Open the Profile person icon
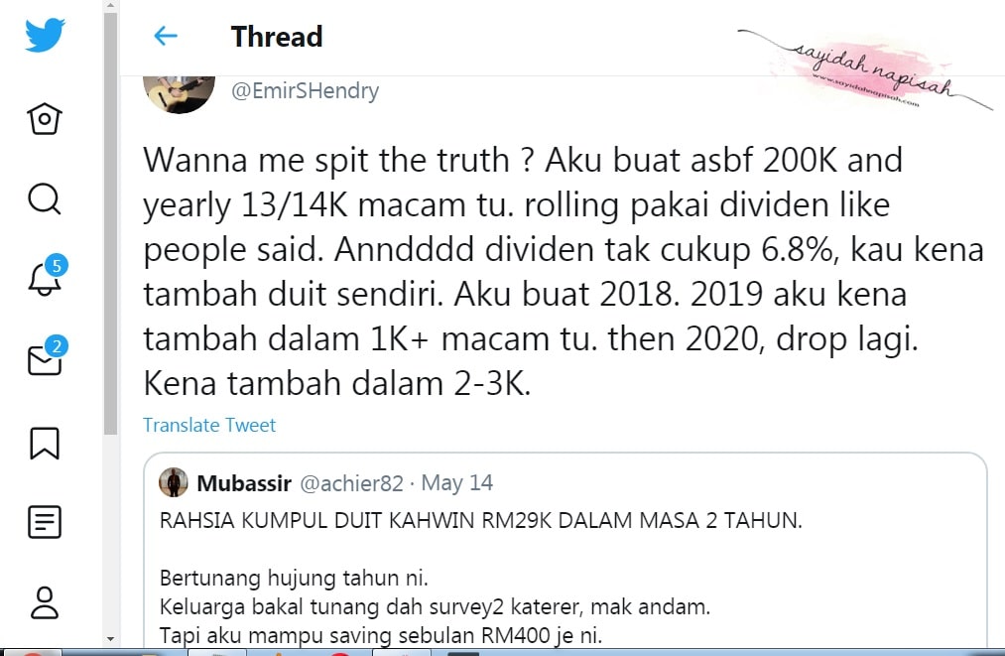1005x656 pixels. click(x=45, y=602)
